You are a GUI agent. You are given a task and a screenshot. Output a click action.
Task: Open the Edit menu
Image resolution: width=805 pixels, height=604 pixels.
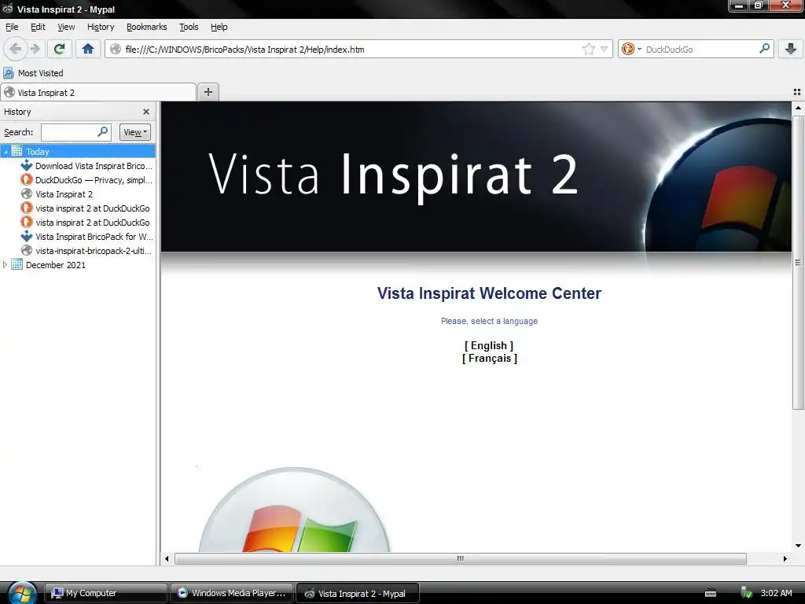click(38, 27)
